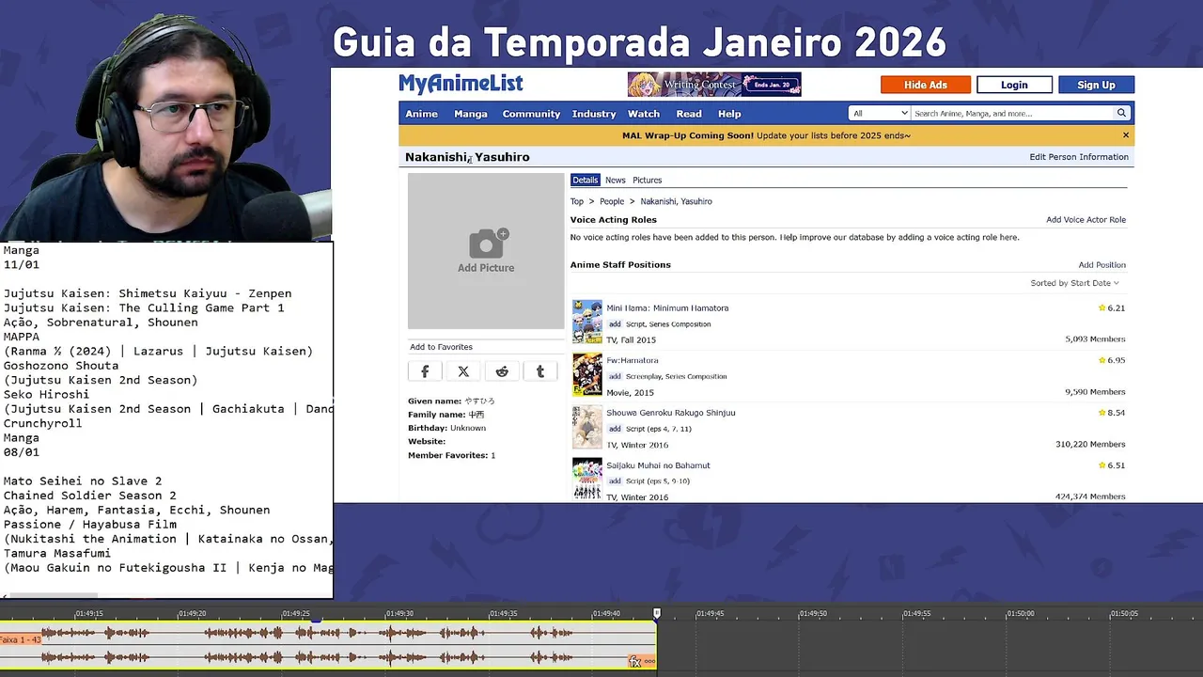Viewport: 1203px width, 677px height.
Task: Click 'Chained Soldier Season 2' text line
Action: pos(90,496)
